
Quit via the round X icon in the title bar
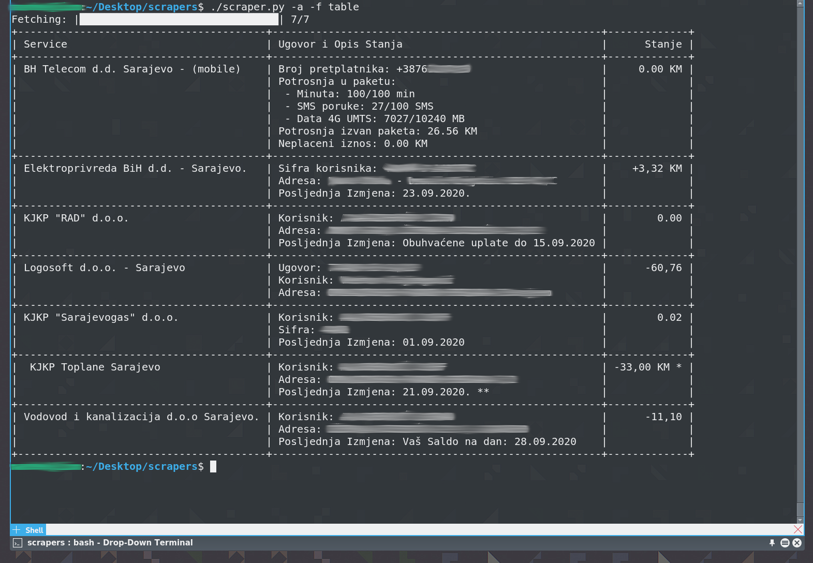(x=797, y=543)
